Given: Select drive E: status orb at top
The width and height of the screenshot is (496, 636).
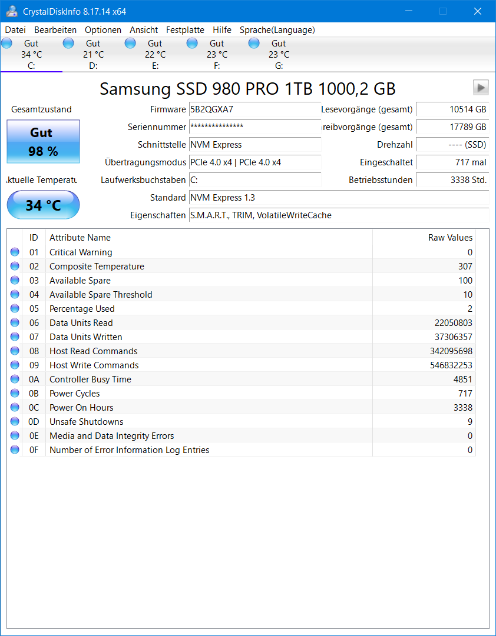Looking at the screenshot, I should coord(130,42).
